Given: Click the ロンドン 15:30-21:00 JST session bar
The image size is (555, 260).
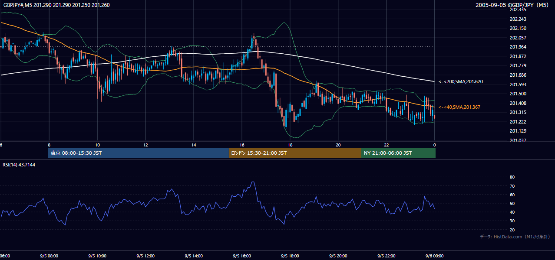Looking at the screenshot, I should [x=295, y=153].
